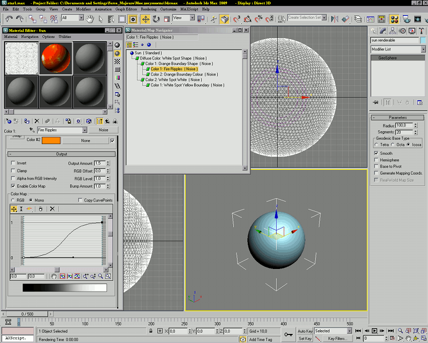This screenshot has width=428, height=343.
Task: Click the Reset Map (X) icon in Material Editor
Action: 37,122
